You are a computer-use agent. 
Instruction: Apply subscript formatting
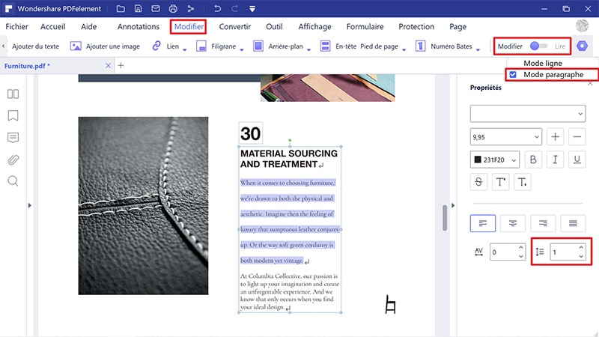point(522,182)
